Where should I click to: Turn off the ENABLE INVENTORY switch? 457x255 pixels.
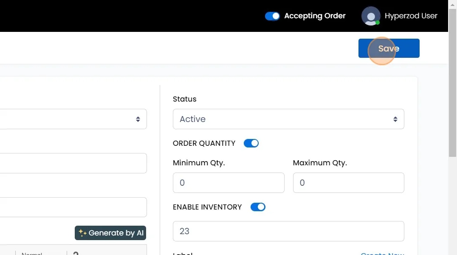click(x=258, y=207)
